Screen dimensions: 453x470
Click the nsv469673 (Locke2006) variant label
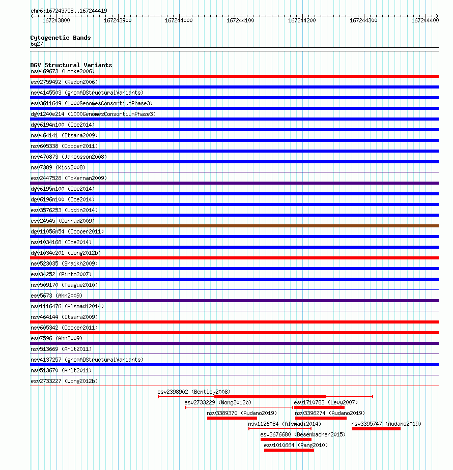pyautogui.click(x=63, y=71)
